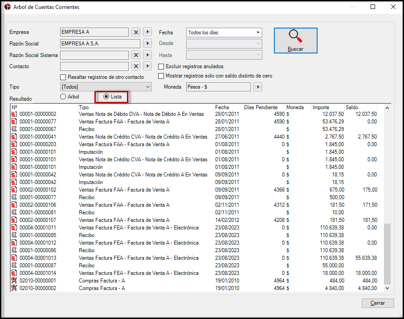Open the Tipo [Todos] dropdown
The height and width of the screenshot is (319, 404).
tap(106, 87)
